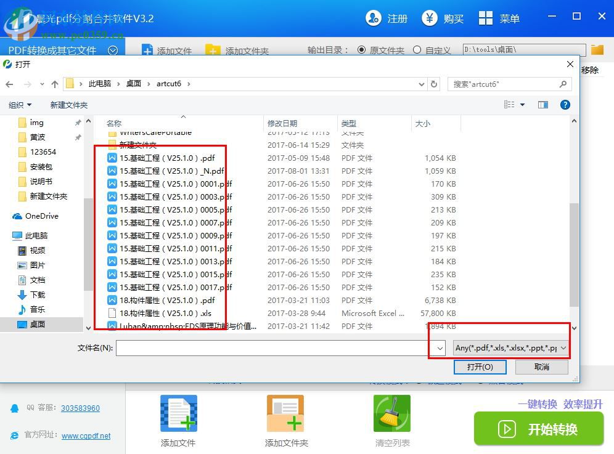Click 新建文件夹 in the dialog toolbar
The image size is (614, 454).
coord(68,104)
